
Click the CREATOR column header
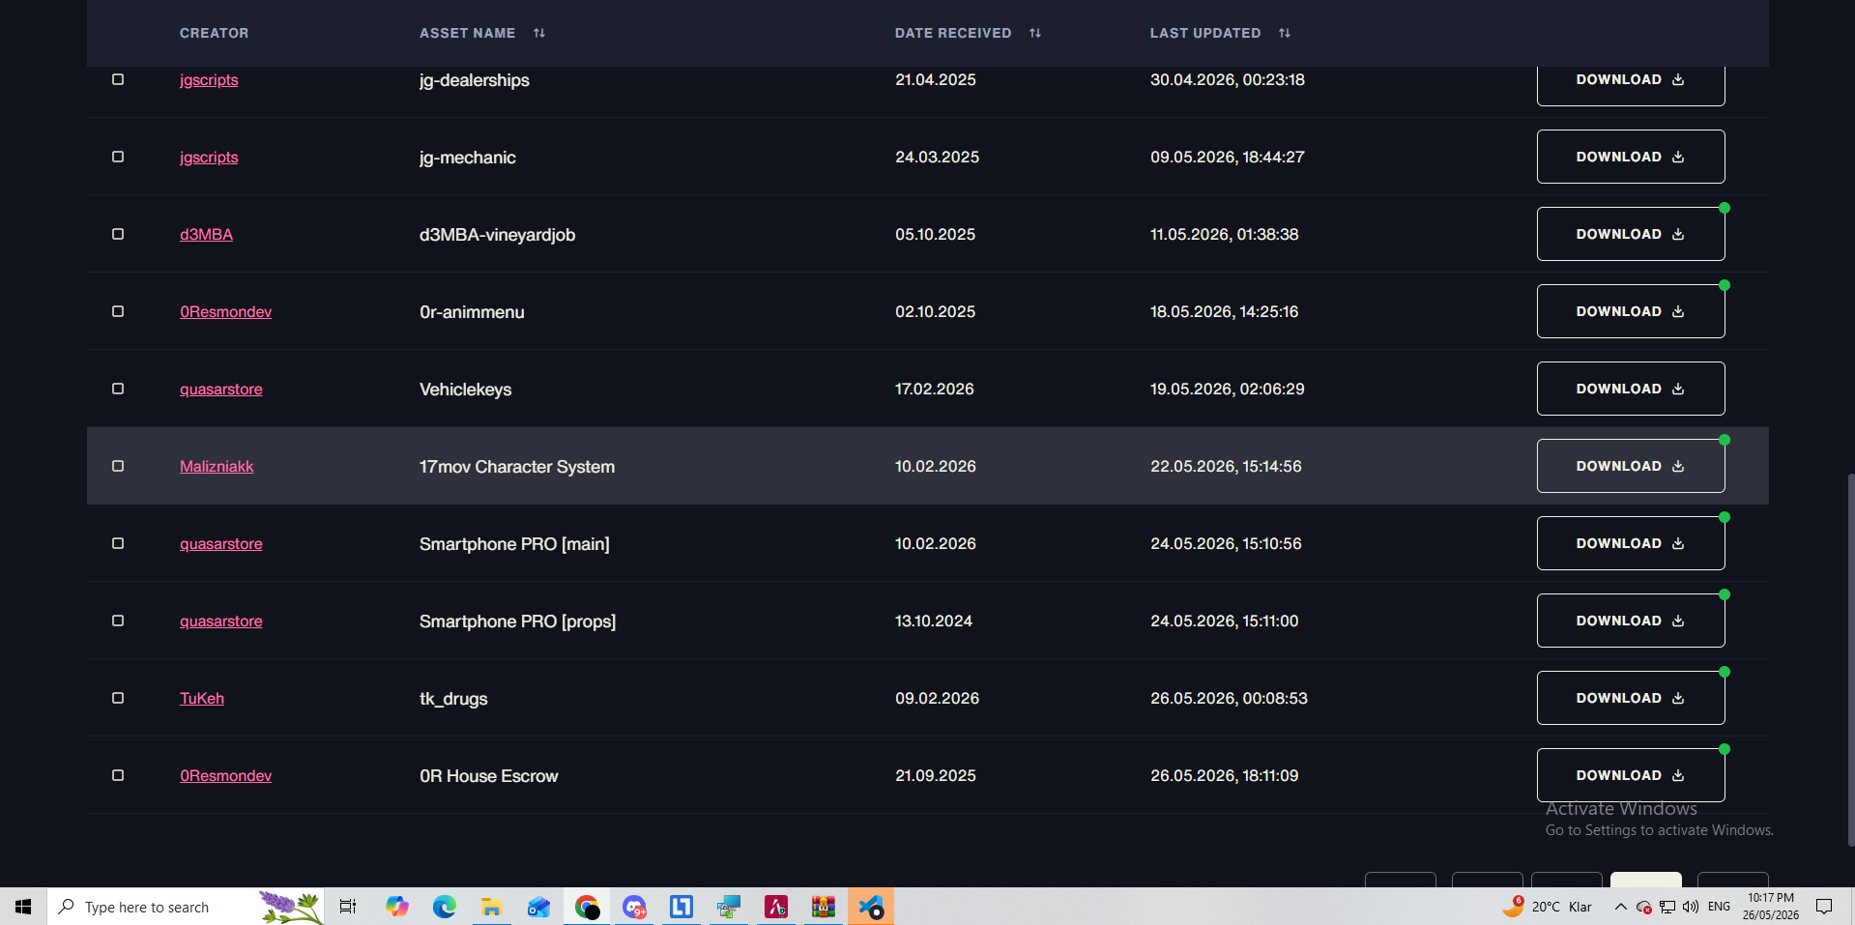tap(215, 33)
